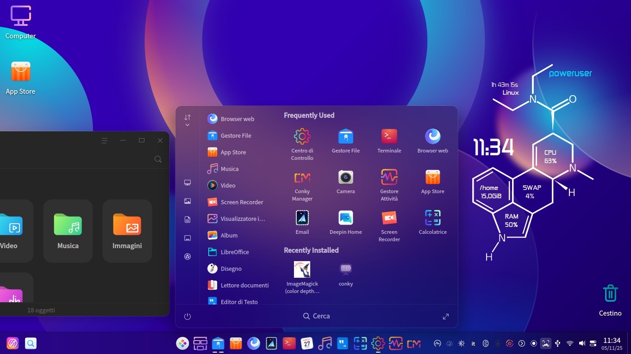Open the tray power shutdown icon
The width and height of the screenshot is (631, 354).
[x=510, y=343]
